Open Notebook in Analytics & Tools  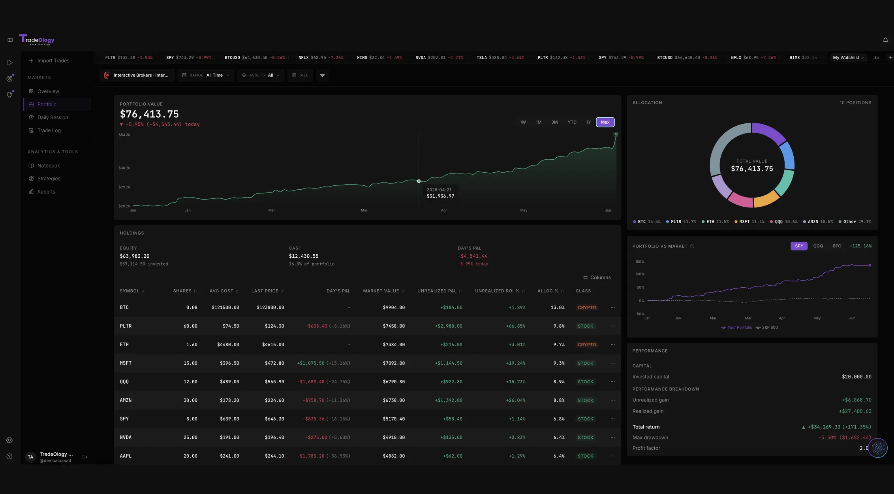tap(58, 166)
